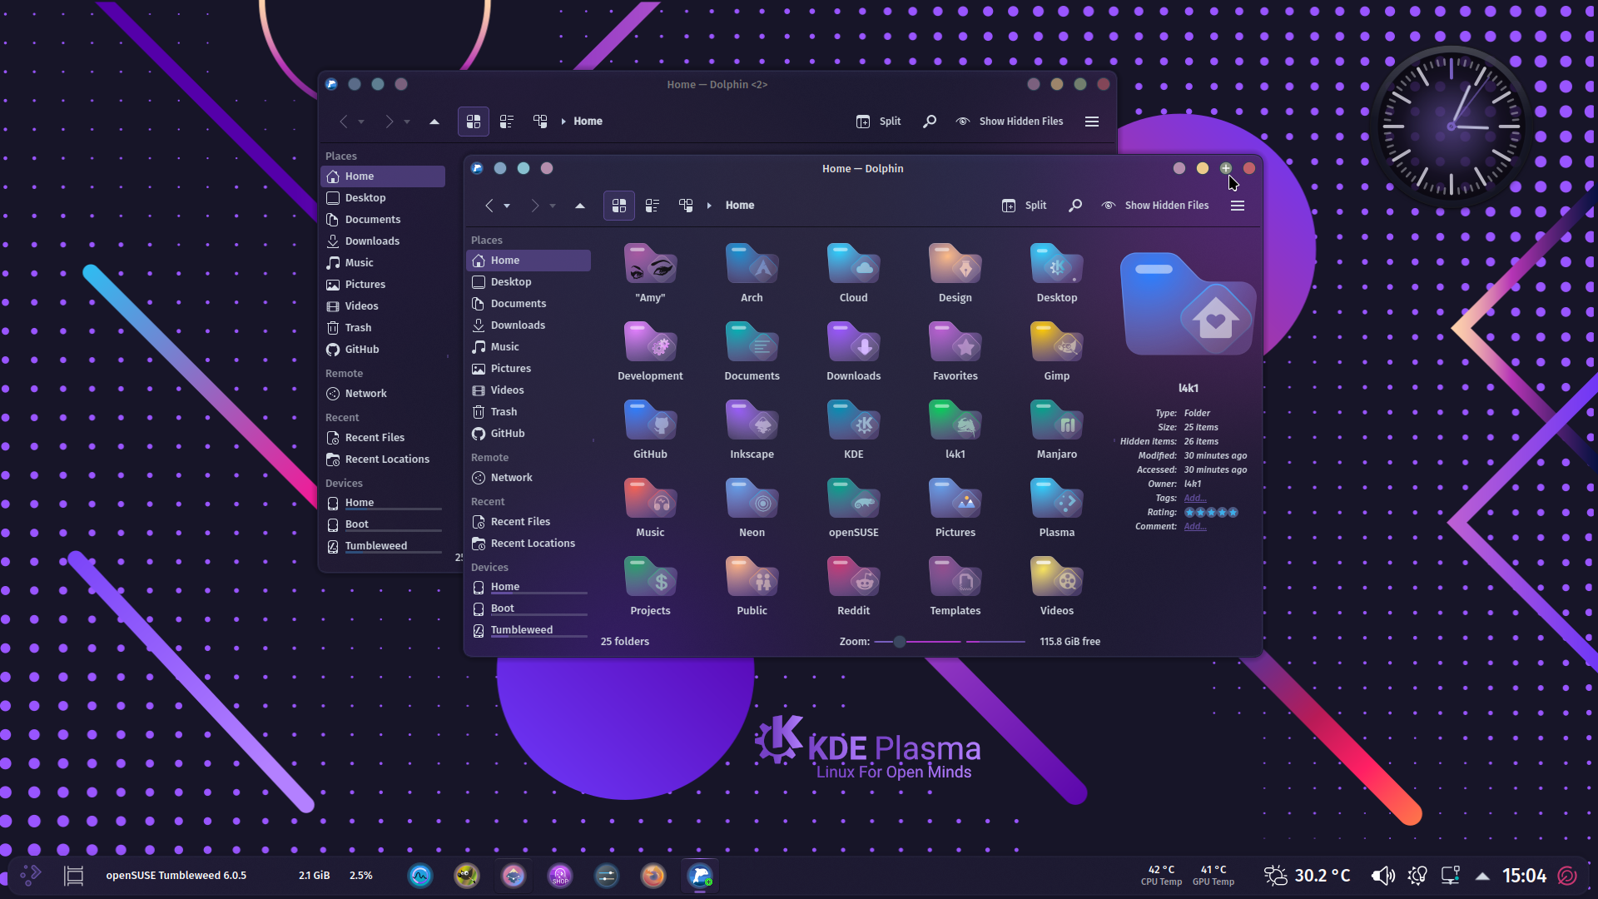Expand forward history dropdown in front Dolphin
The height and width of the screenshot is (899, 1598).
tap(553, 206)
